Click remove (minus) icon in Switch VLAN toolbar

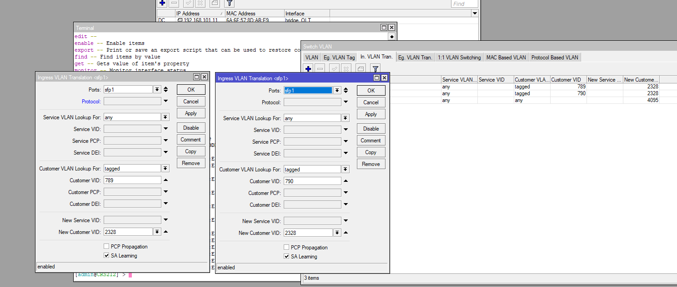(x=320, y=69)
